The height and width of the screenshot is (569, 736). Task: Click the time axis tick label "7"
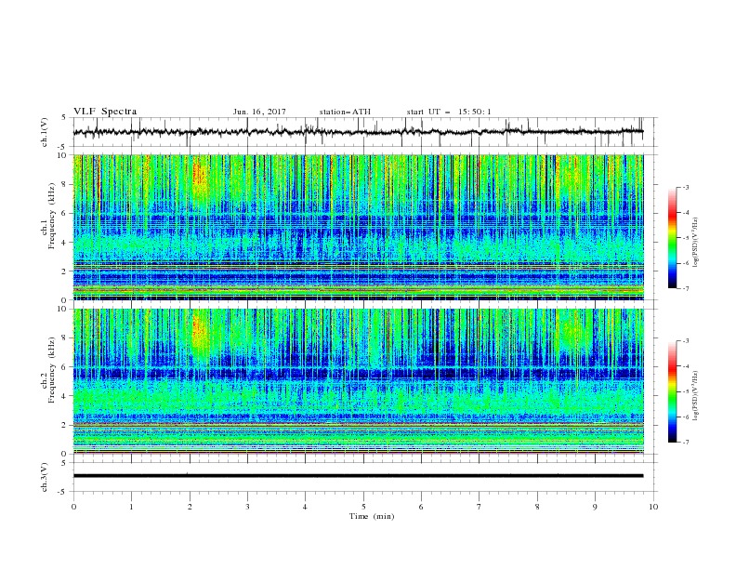click(480, 507)
